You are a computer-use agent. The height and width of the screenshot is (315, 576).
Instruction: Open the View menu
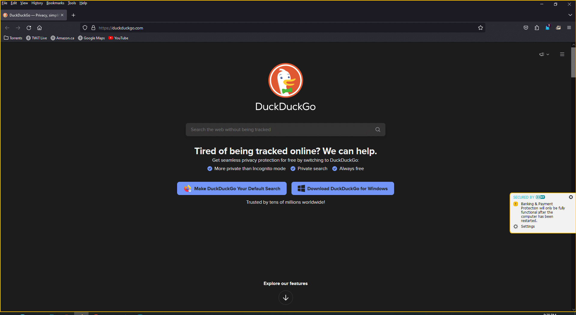coord(24,3)
